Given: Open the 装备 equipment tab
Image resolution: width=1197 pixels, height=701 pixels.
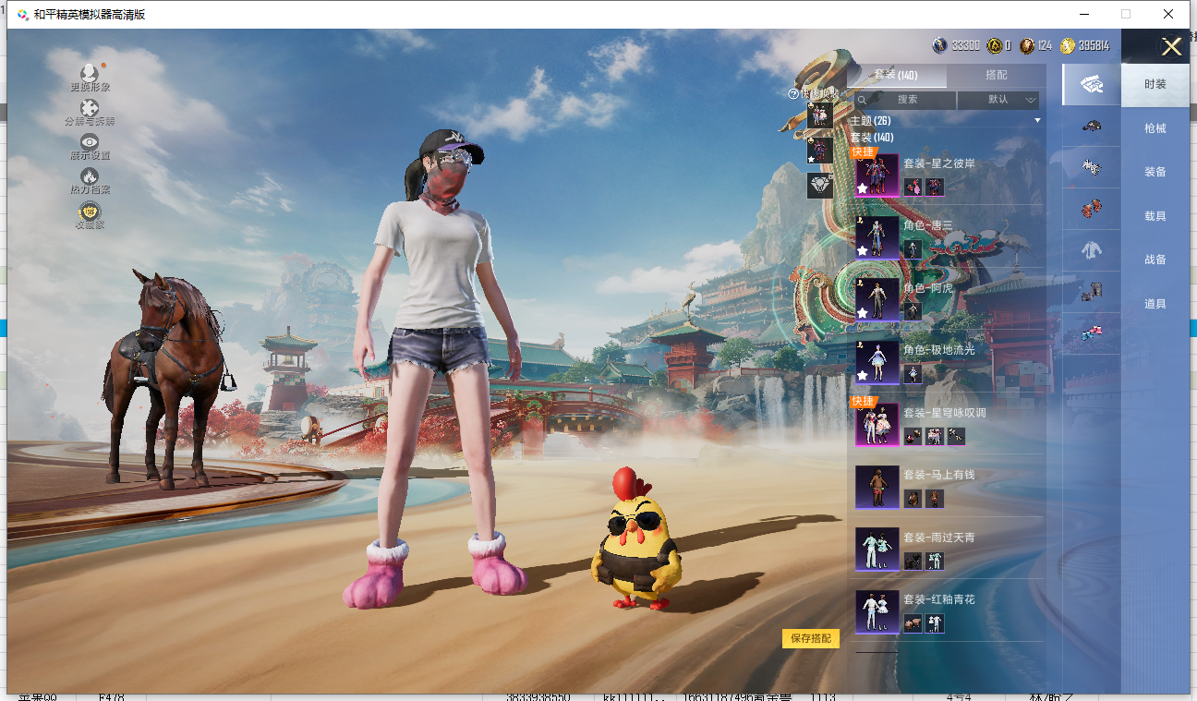Looking at the screenshot, I should (1155, 172).
